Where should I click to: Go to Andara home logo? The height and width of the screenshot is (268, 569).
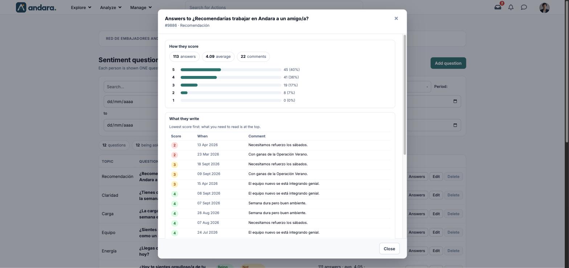pos(36,7)
